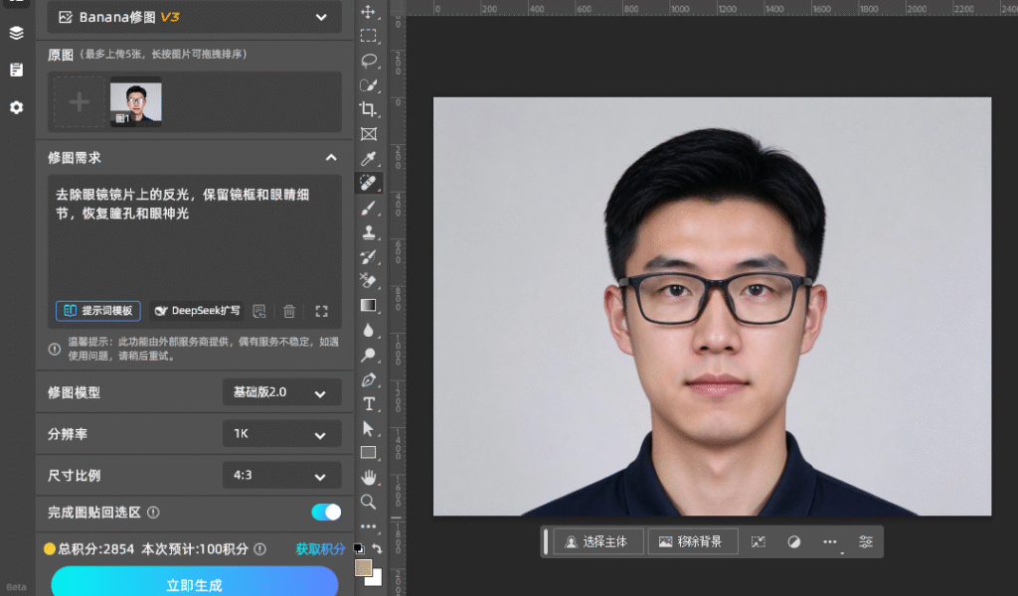Select the Horizontal Type tool
This screenshot has height=596, width=1018.
(368, 404)
